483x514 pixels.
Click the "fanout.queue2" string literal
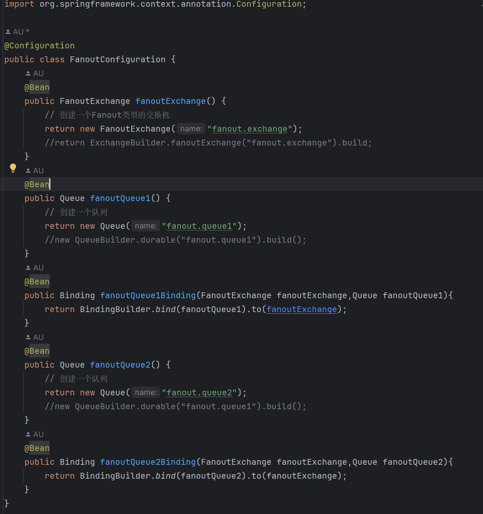[x=199, y=392]
